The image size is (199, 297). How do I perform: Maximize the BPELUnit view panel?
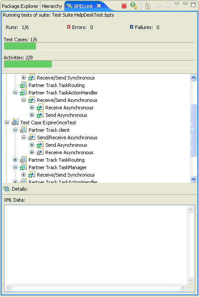[x=193, y=5]
